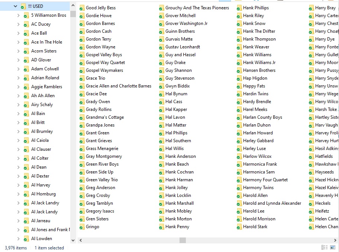Click the horizontal scrollbar thumb
Screen dimensions: 339x252
(182, 240)
